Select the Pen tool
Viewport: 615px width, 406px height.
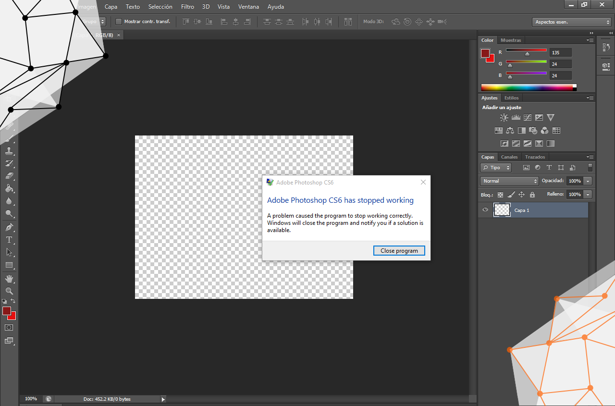click(9, 227)
